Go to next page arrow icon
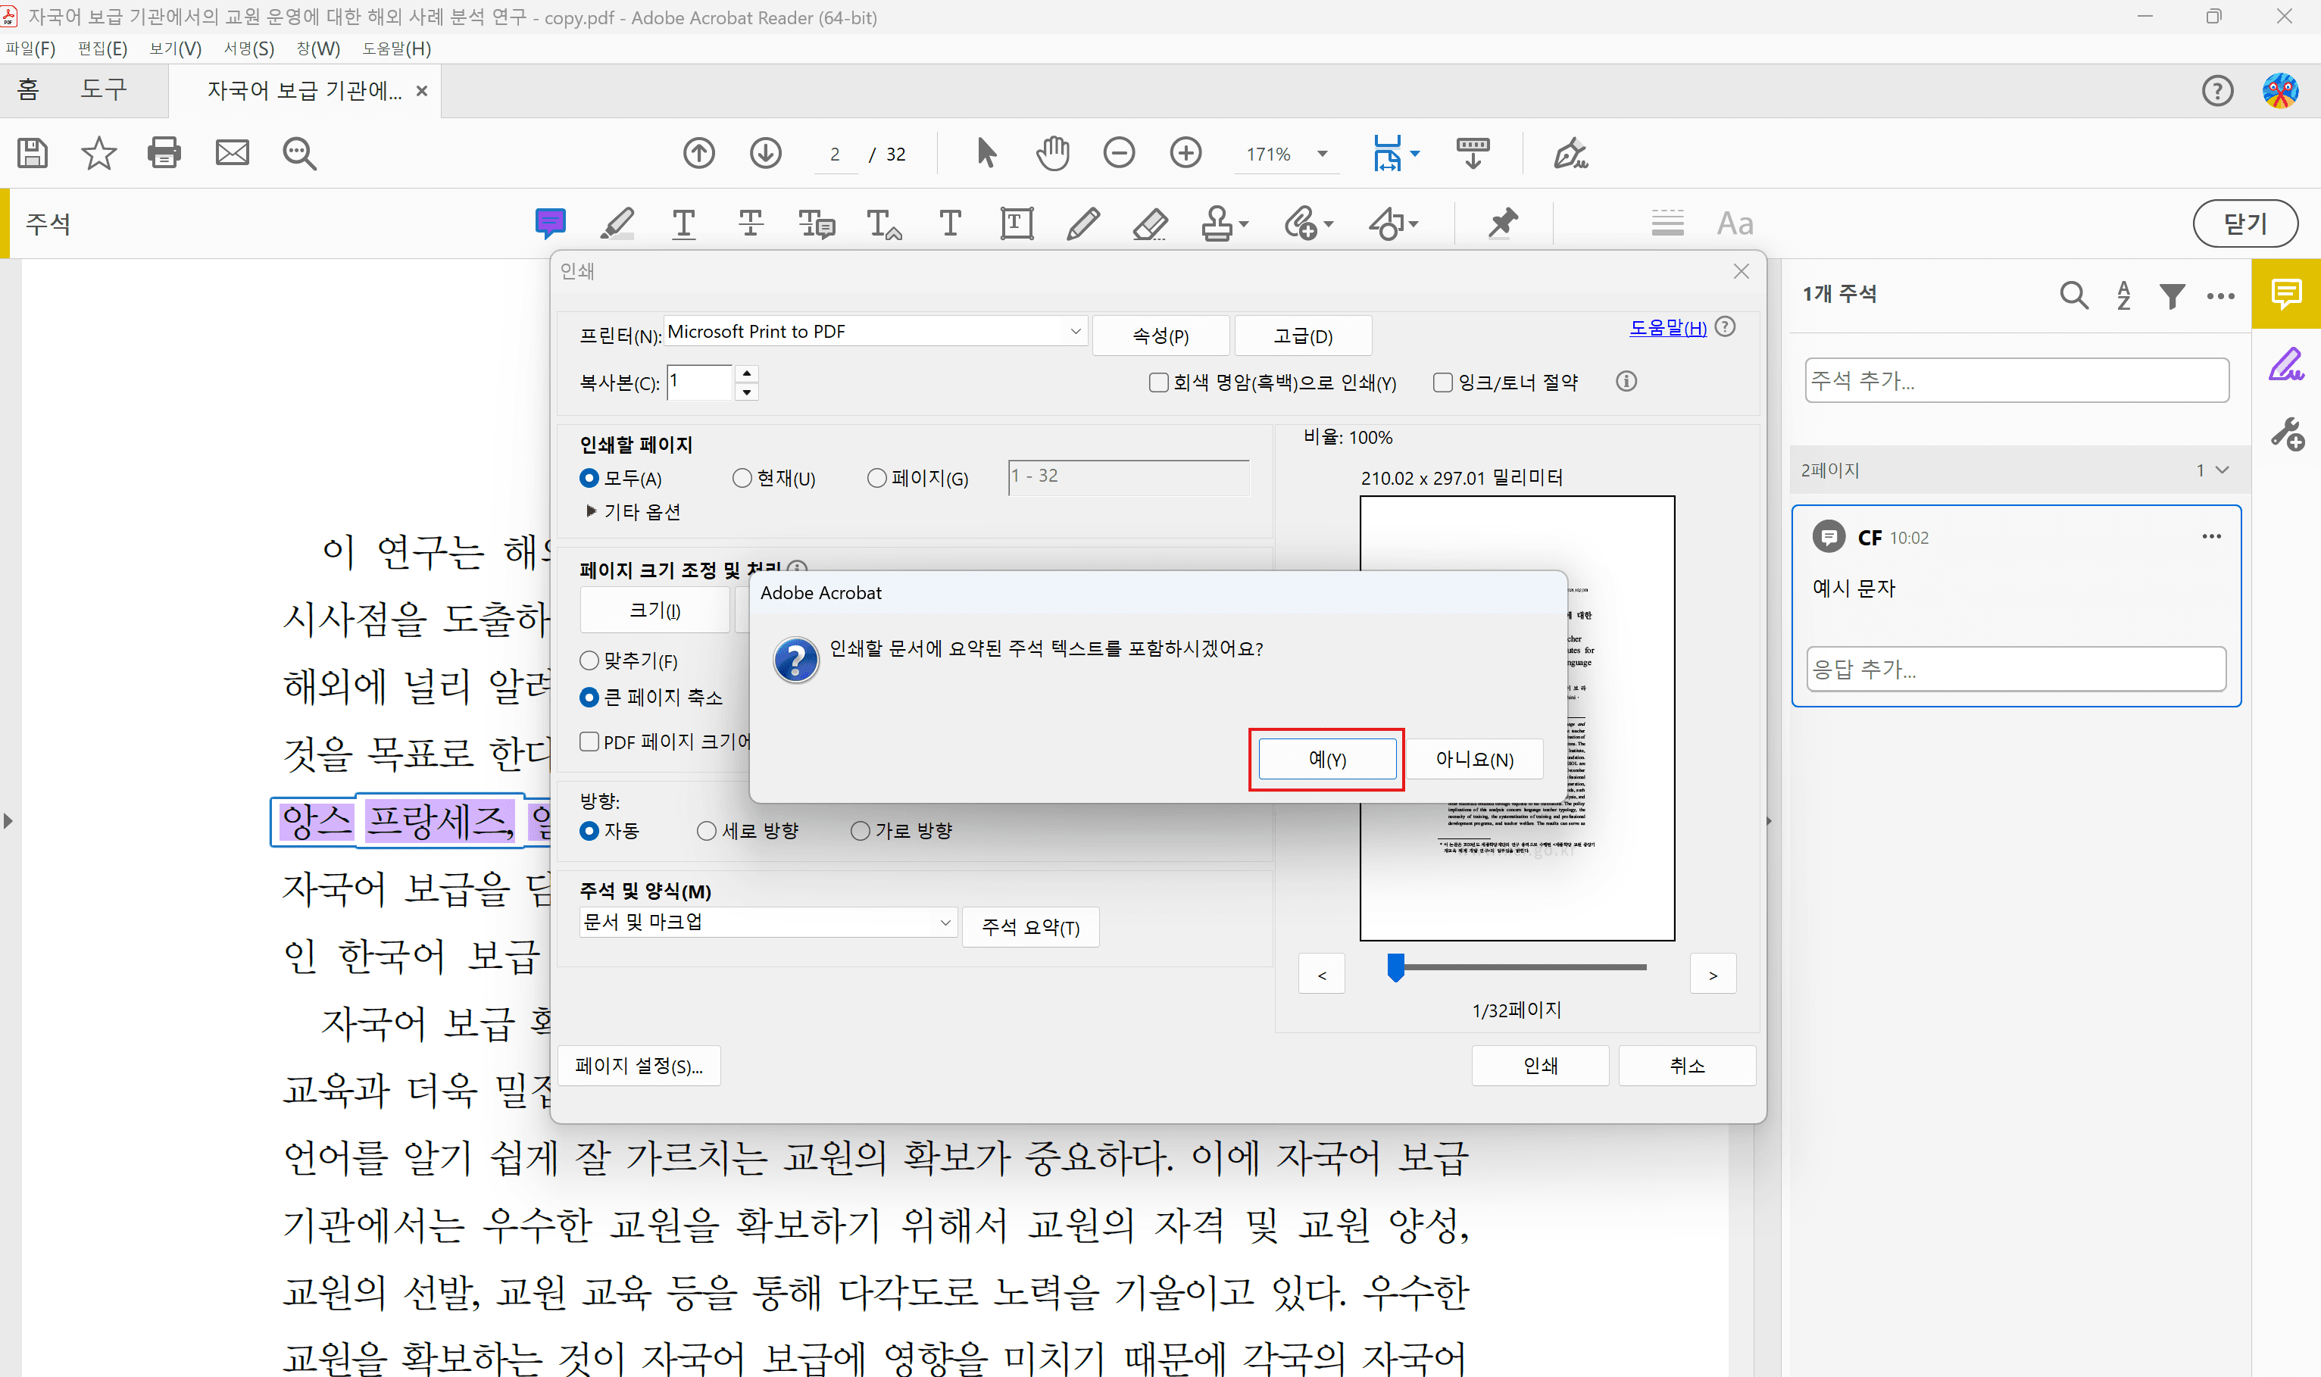Viewport: 2321px width, 1377px height. point(766,153)
